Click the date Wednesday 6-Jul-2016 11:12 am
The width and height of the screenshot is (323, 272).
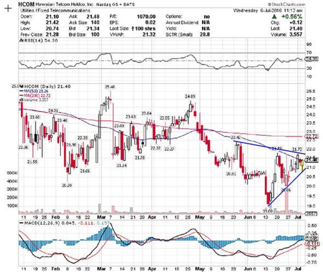click(268, 10)
